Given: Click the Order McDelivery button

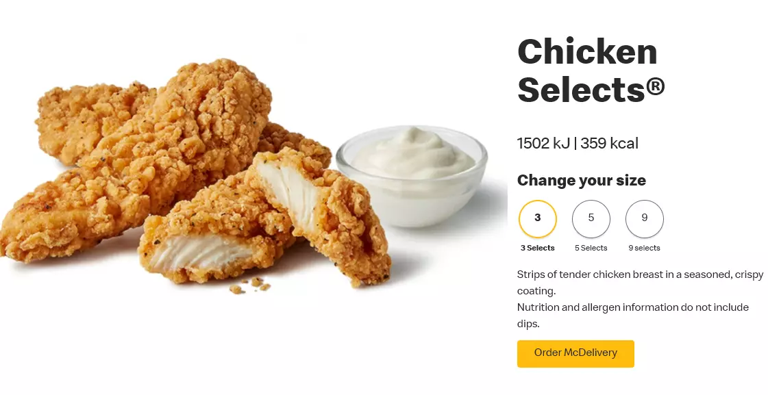Looking at the screenshot, I should (575, 353).
